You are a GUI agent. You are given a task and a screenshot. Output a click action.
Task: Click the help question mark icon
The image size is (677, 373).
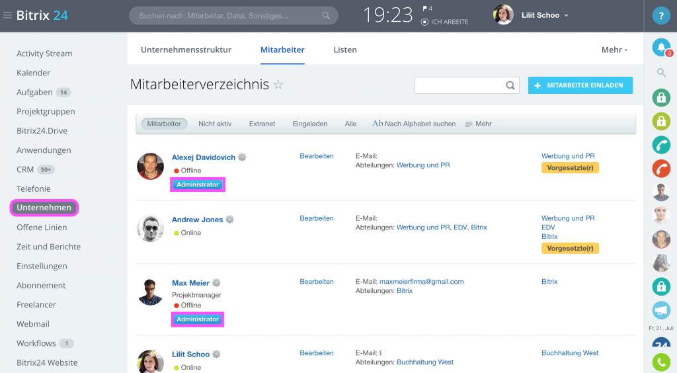coord(661,16)
